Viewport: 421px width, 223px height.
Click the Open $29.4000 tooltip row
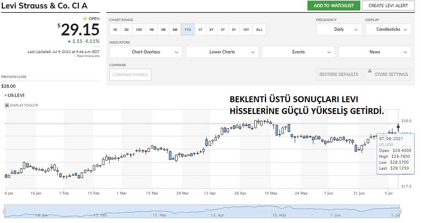[x=395, y=151]
